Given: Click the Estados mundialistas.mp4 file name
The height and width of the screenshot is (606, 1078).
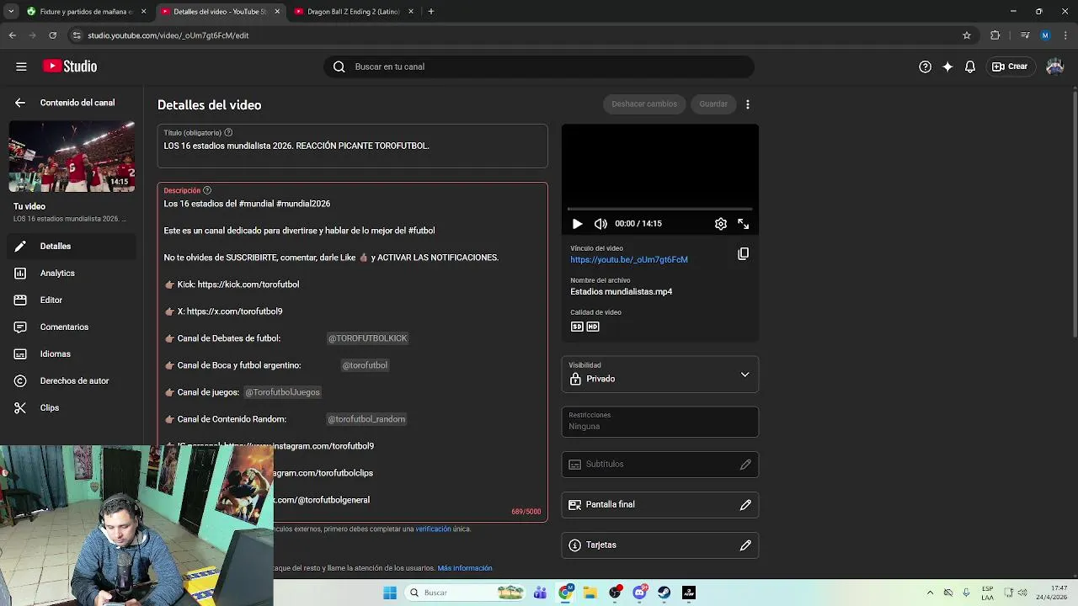Looking at the screenshot, I should coord(622,291).
